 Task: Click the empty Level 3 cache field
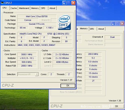point(62,66)
